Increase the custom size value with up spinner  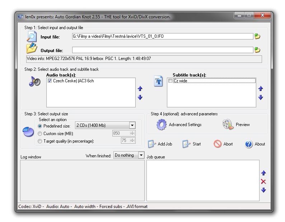pyautogui.click(x=132, y=132)
